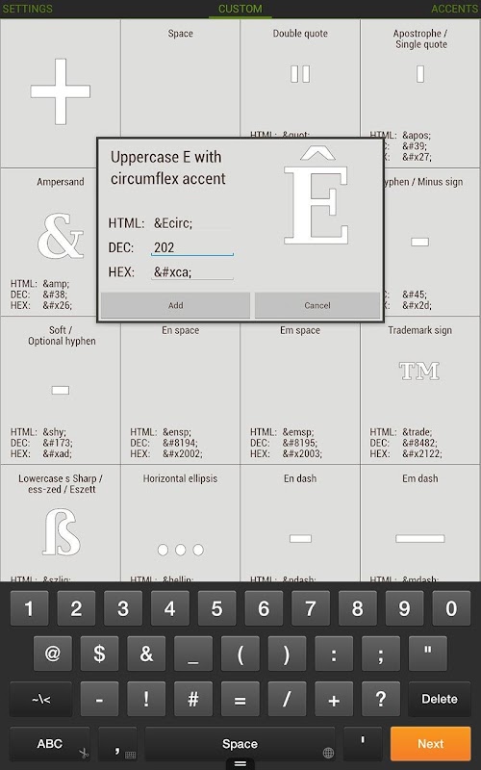Tap the open parenthesis key
481x770 pixels.
[240, 654]
